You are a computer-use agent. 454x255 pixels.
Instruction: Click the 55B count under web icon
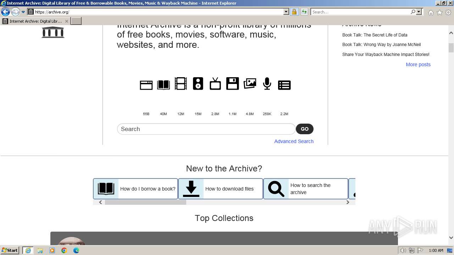coord(146,114)
